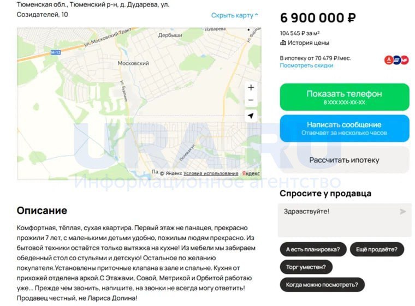The image size is (415, 306).
Task: Click the map geolocation arrow icon
Action: tap(251, 116)
